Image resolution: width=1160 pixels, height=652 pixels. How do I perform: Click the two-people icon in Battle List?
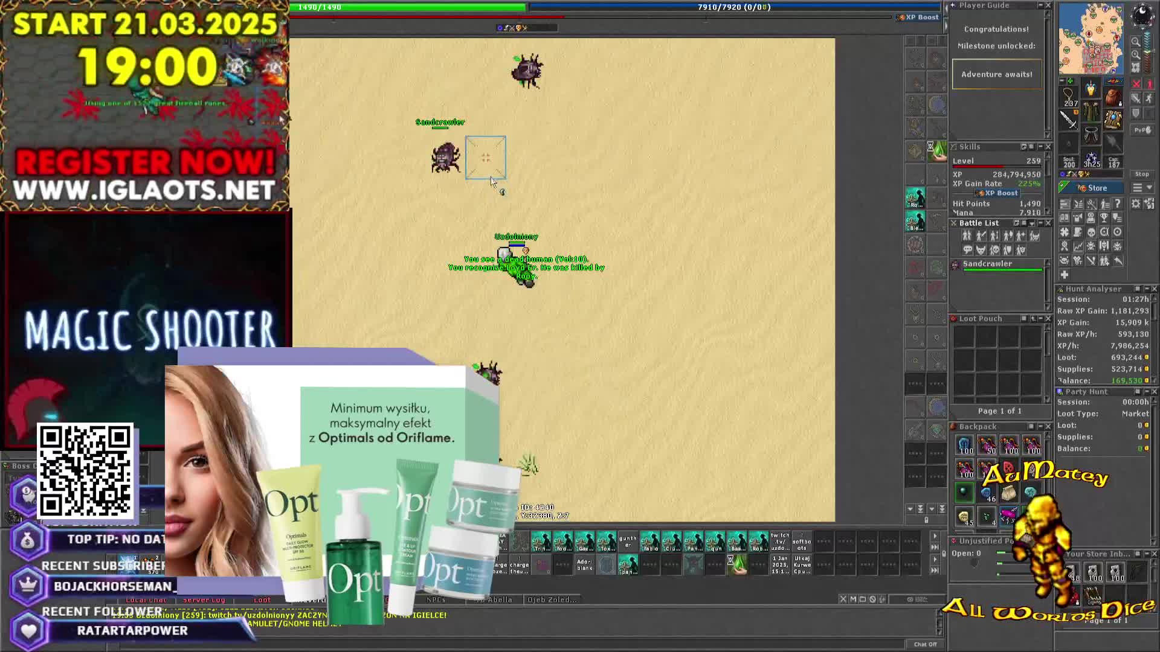coord(967,236)
